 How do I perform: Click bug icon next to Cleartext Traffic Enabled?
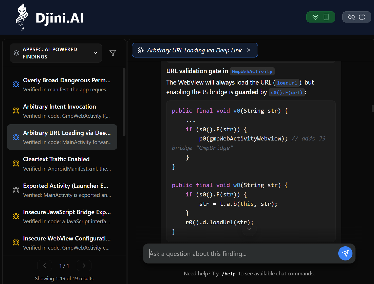click(16, 164)
